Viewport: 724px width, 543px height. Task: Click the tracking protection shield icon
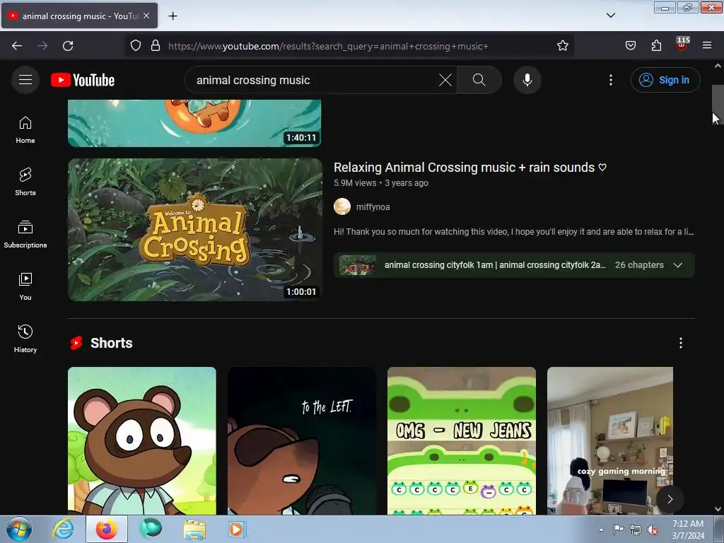135,46
